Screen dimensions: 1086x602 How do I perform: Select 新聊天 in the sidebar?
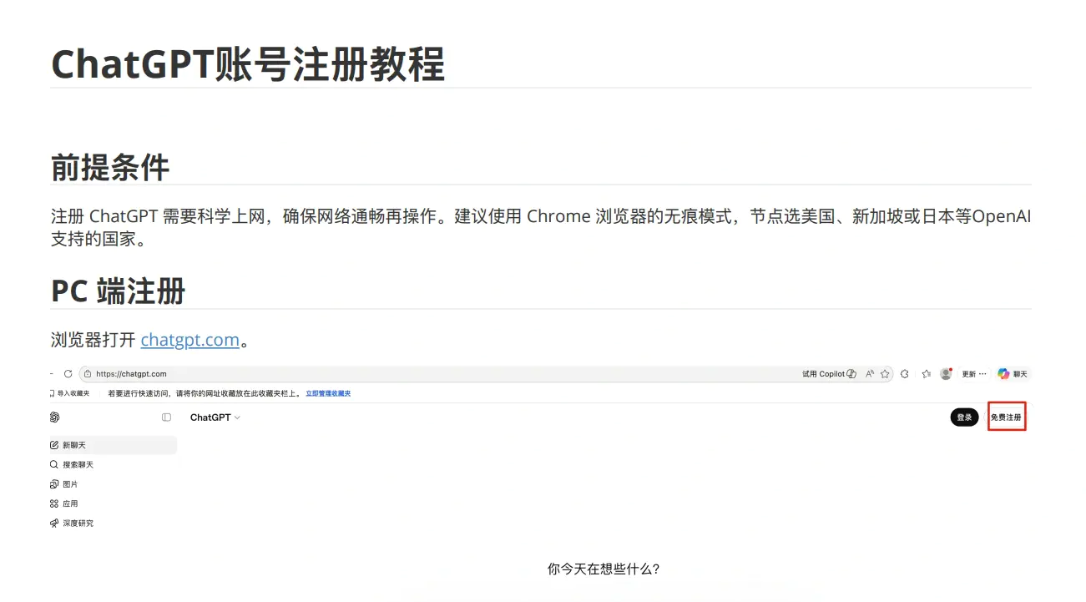point(114,445)
